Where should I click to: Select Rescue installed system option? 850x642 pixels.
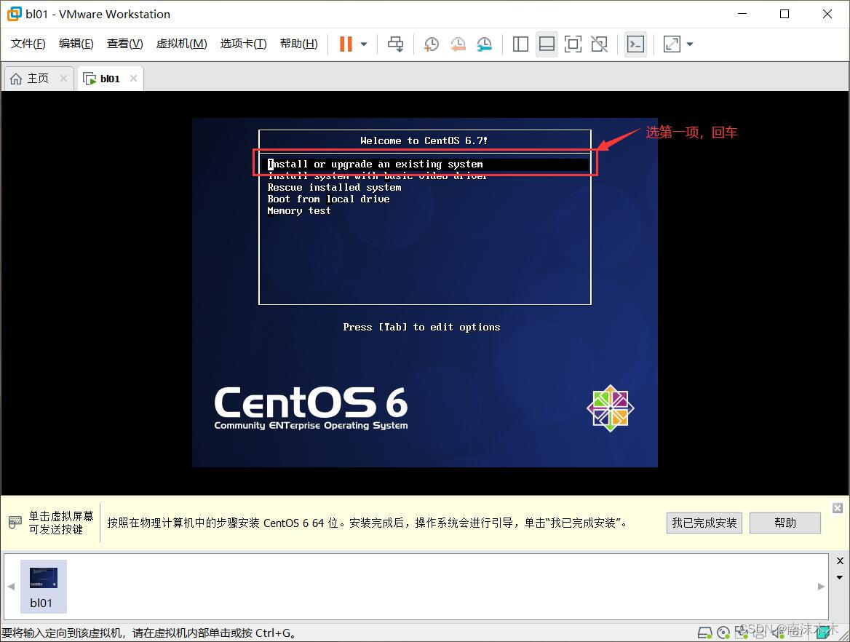(335, 188)
